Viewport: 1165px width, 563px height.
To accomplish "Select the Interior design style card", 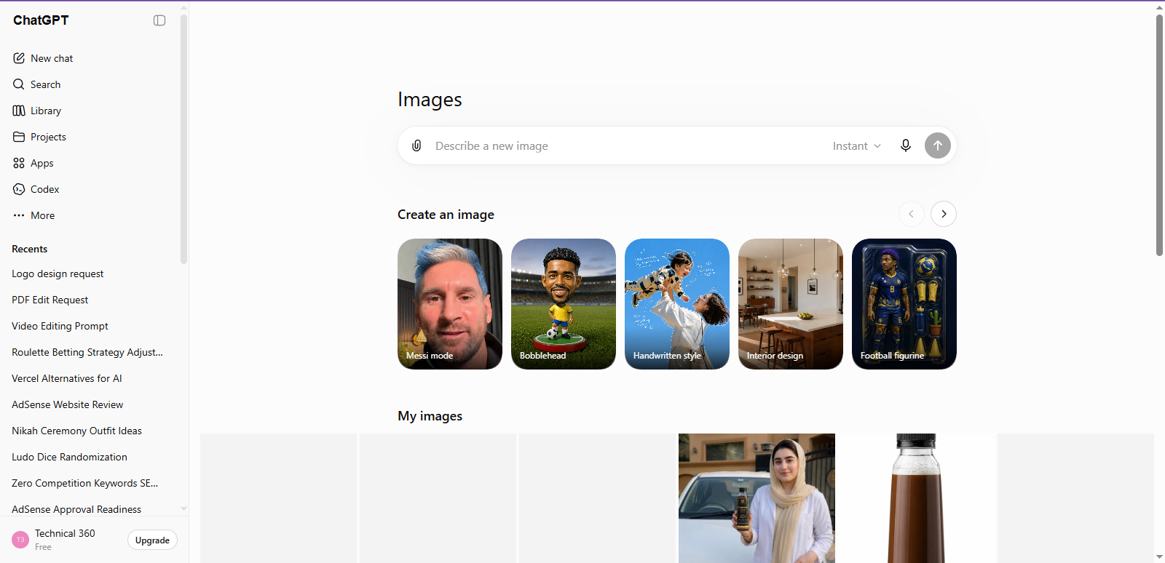I will (x=791, y=304).
